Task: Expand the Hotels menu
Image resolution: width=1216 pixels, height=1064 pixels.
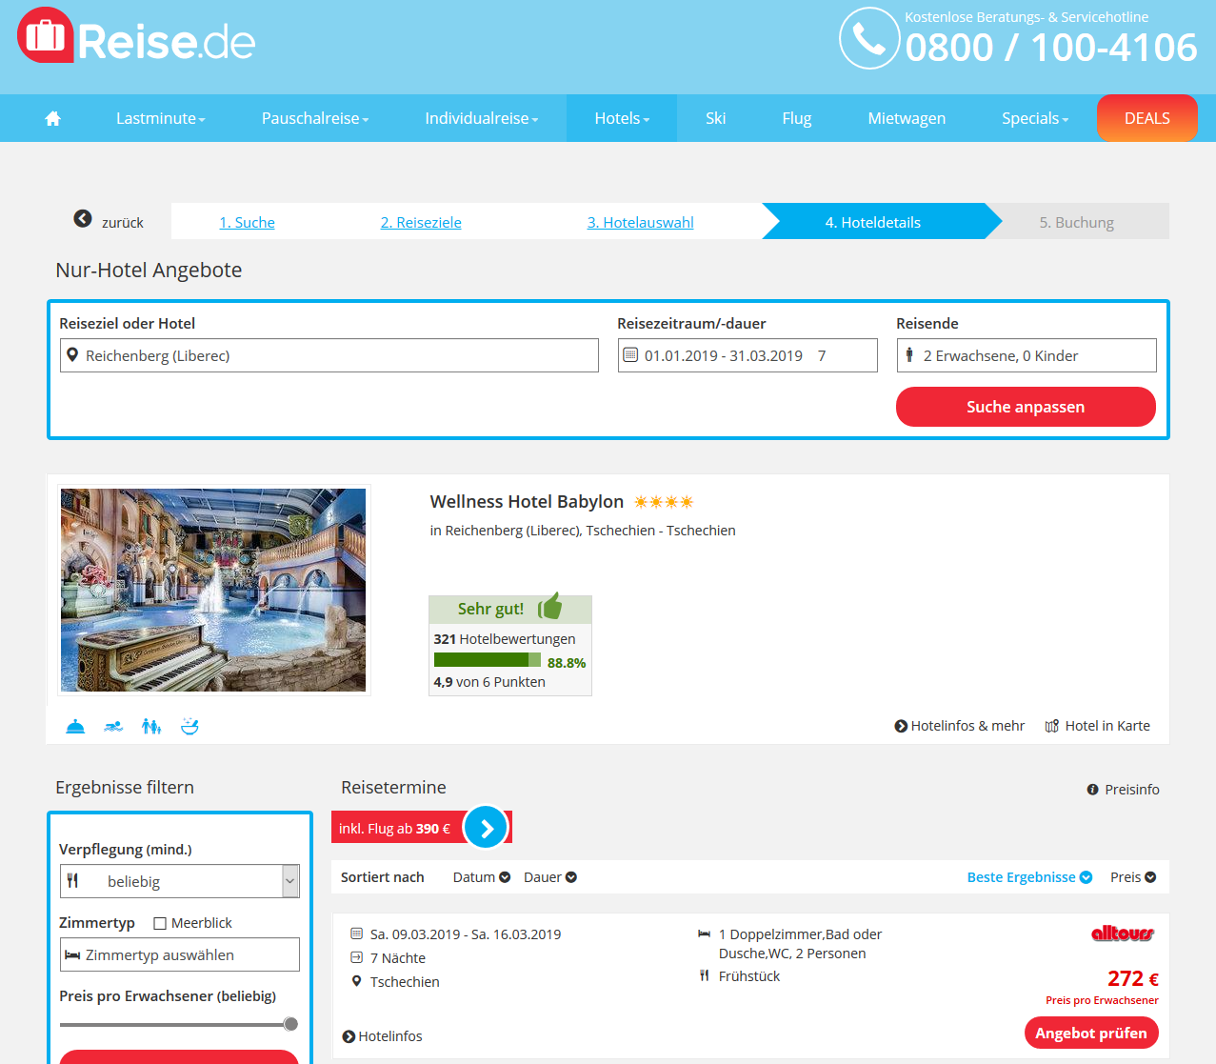Action: tap(622, 118)
